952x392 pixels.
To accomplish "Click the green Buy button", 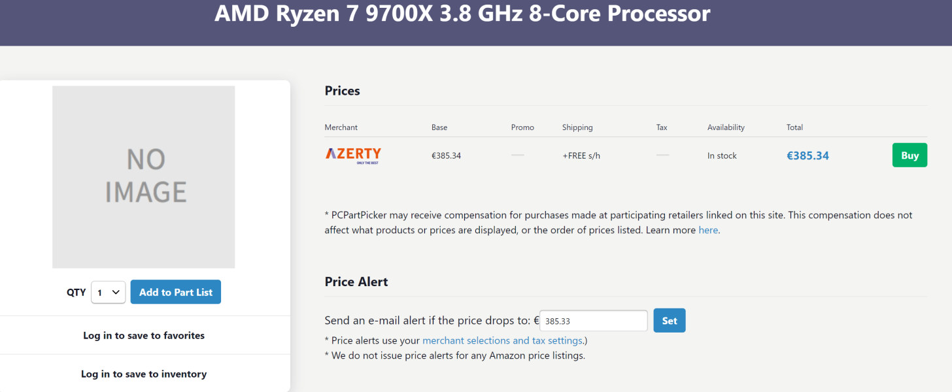I will (x=909, y=155).
